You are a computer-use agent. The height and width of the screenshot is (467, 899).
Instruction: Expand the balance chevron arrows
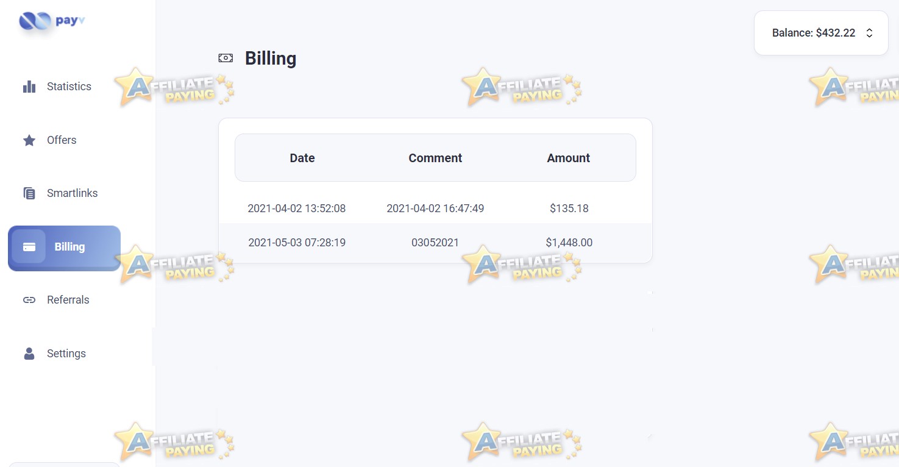869,33
